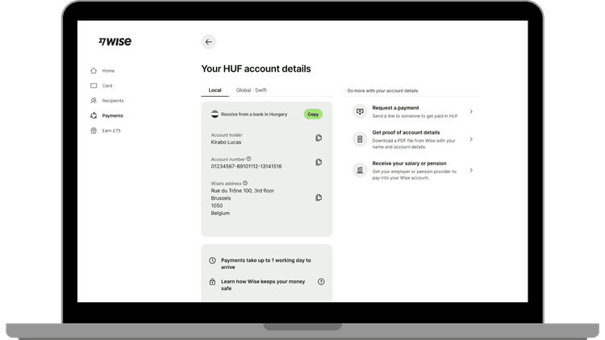The image size is (605, 340).
Task: Copy Wise's address
Action: pyautogui.click(x=319, y=197)
